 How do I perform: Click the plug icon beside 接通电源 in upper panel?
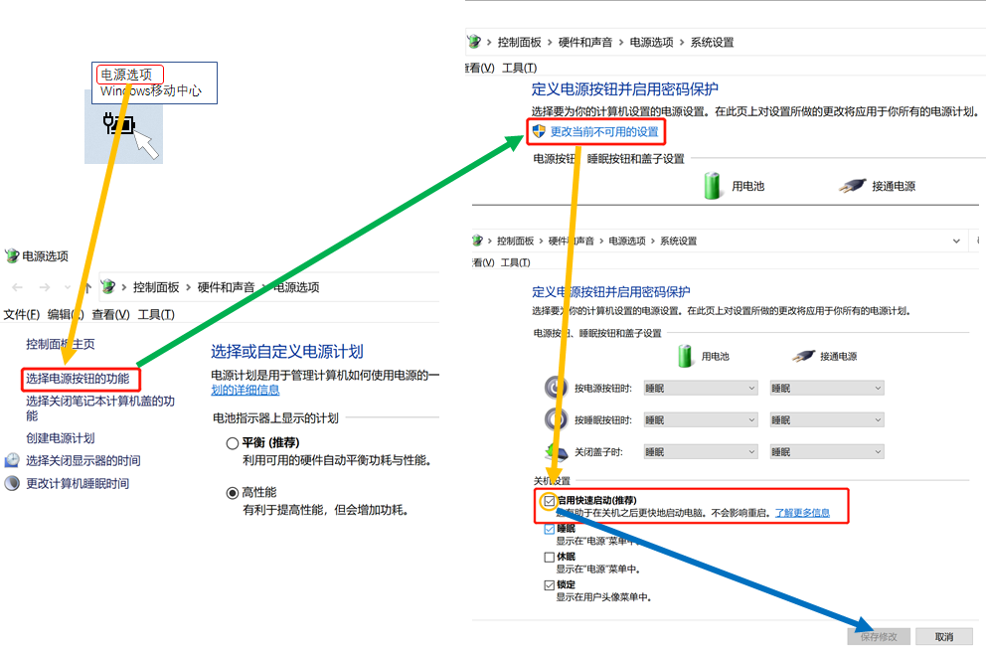[852, 186]
